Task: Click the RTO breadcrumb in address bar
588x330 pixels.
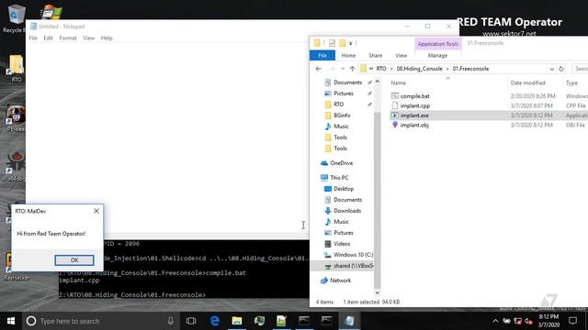Action: click(x=381, y=69)
